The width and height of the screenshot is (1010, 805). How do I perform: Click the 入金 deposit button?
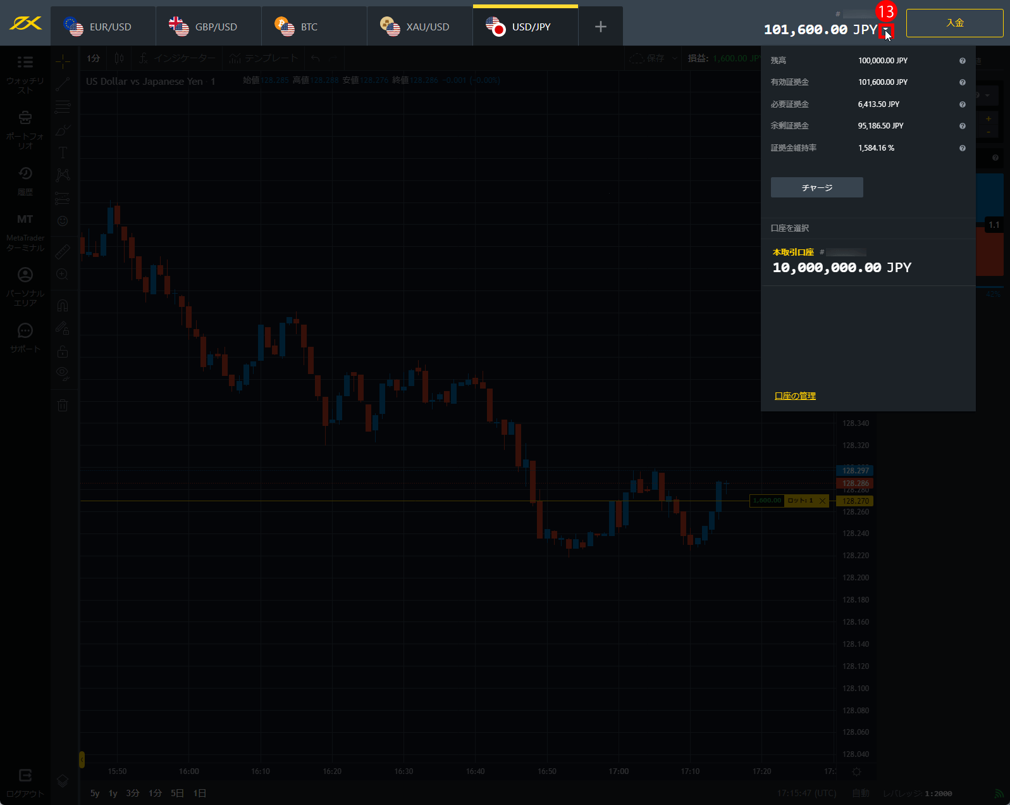pyautogui.click(x=954, y=23)
